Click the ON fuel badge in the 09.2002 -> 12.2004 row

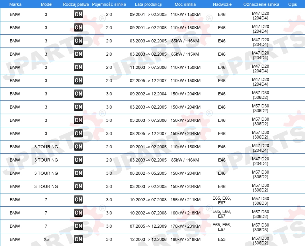coord(78,93)
